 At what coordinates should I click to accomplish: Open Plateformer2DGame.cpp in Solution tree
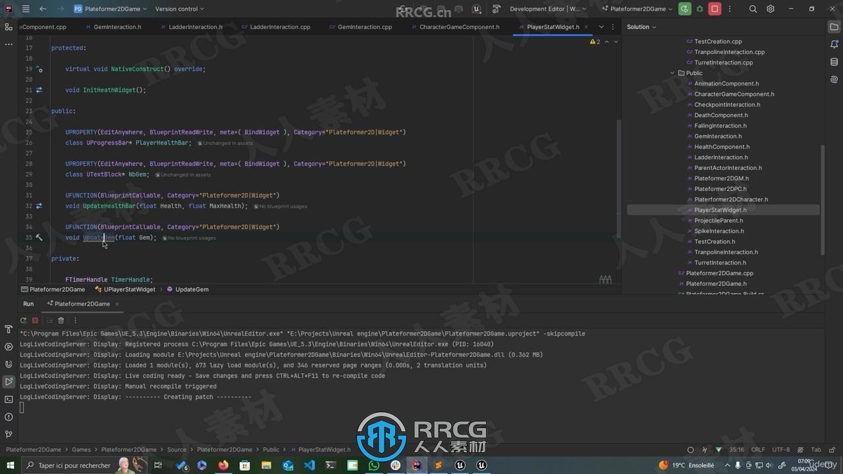(719, 273)
